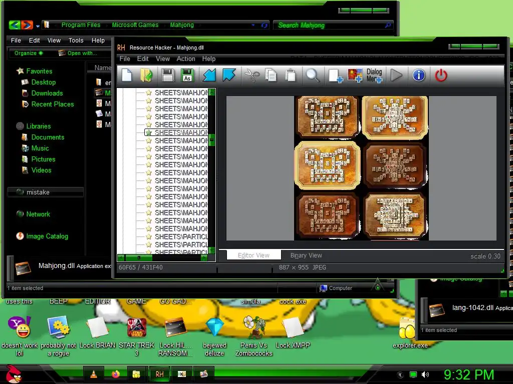Image resolution: width=513 pixels, height=384 pixels.
Task: Click the Explorer Forward arrow button
Action: (28, 25)
